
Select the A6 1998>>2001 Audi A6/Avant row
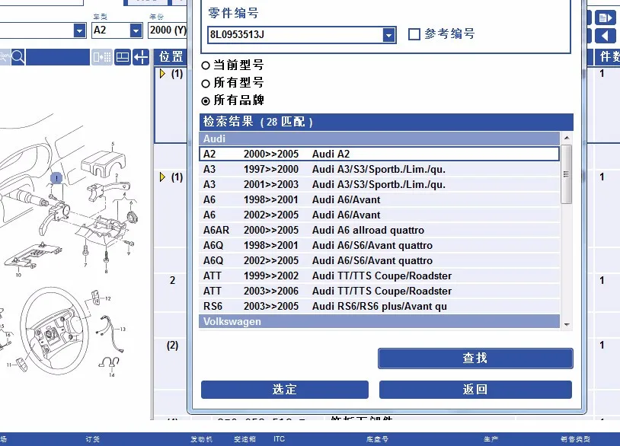click(x=379, y=200)
